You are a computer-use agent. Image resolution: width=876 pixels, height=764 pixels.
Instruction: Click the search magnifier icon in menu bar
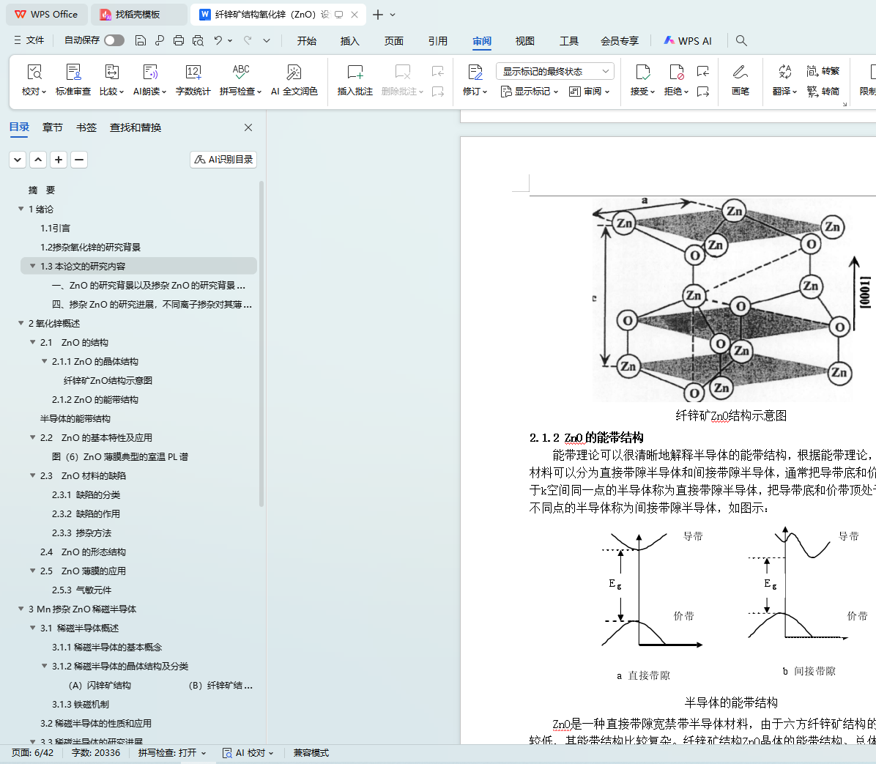tap(741, 41)
